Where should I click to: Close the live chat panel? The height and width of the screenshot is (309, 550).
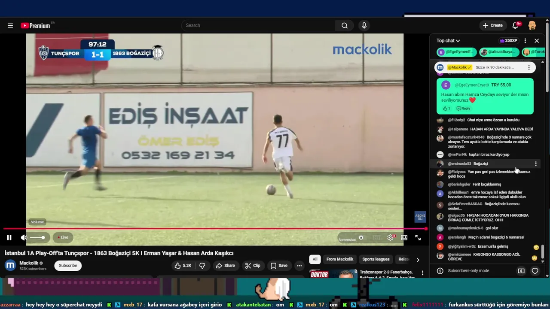537,41
